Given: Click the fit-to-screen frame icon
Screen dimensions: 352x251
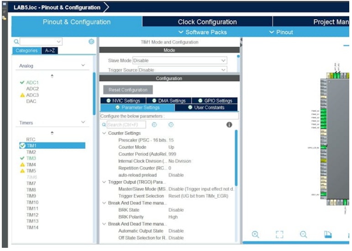Looking at the screenshot, I should tap(280, 235).
